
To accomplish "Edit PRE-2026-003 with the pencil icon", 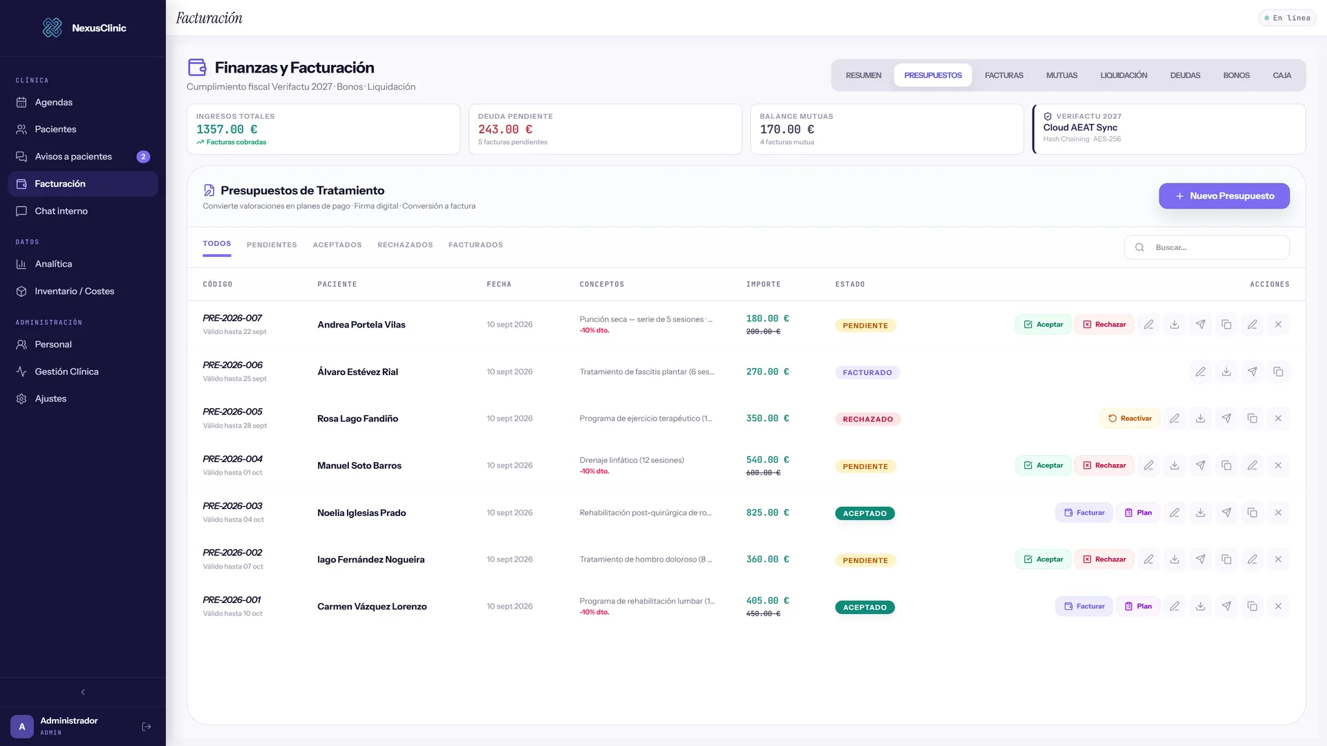I will pyautogui.click(x=1174, y=513).
